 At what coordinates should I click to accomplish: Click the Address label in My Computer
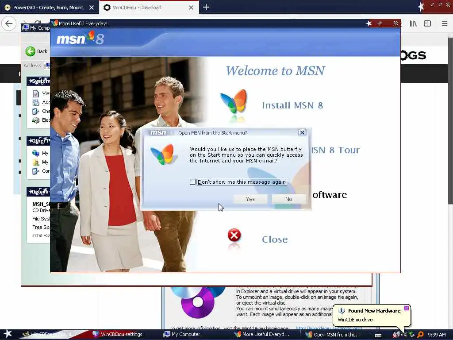pos(32,66)
